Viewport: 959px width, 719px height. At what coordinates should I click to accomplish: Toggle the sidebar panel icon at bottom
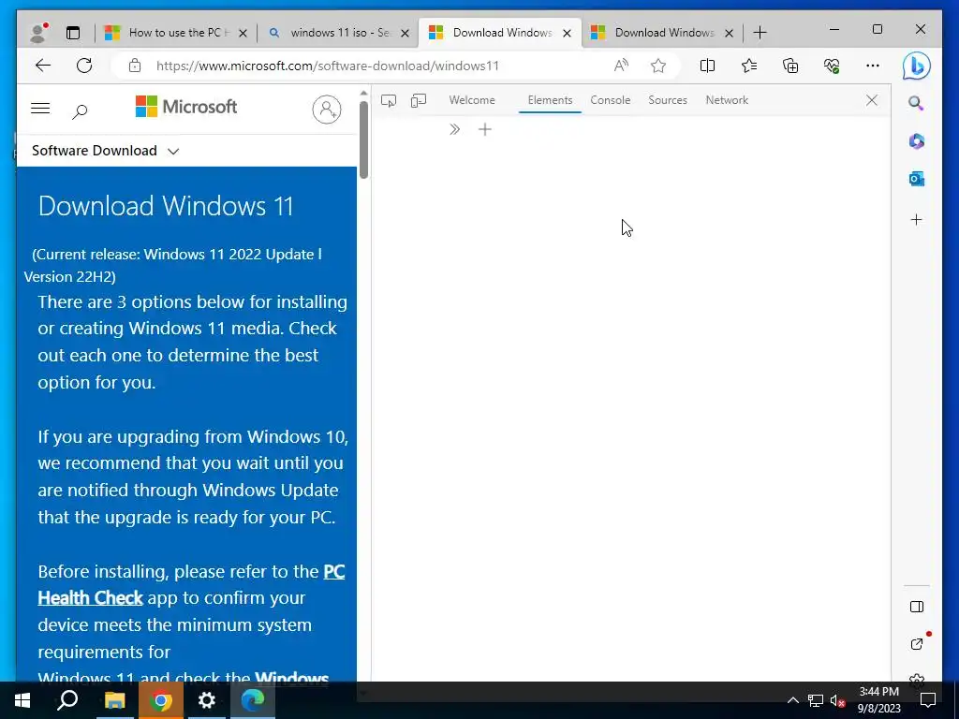tap(916, 607)
